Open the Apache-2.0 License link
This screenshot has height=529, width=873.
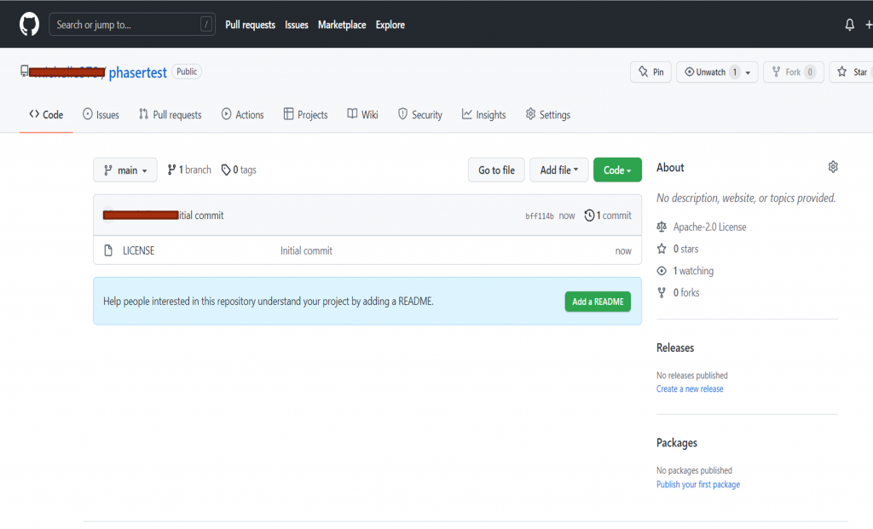[x=709, y=227]
